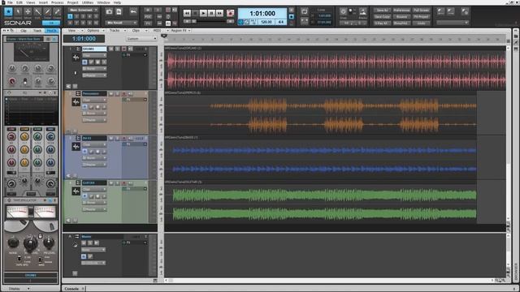
Task: Click the Mix Recall save scene icon
Action: (119, 11)
